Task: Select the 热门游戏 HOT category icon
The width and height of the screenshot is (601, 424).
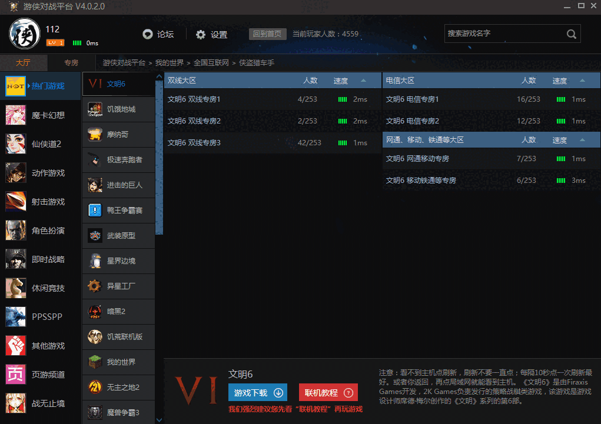Action: (15, 86)
